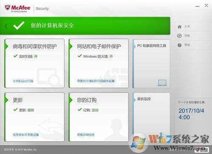Click the 家长监控 title
The image size is (212, 154).
pyautogui.click(x=144, y=99)
